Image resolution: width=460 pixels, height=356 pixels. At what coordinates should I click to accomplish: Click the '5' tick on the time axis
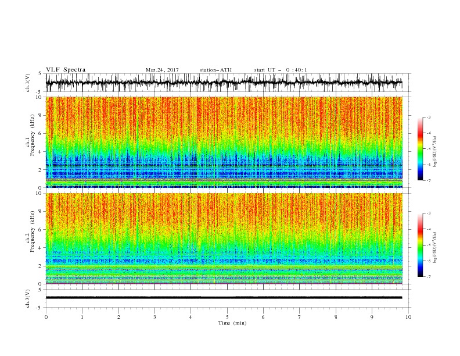coord(227,317)
